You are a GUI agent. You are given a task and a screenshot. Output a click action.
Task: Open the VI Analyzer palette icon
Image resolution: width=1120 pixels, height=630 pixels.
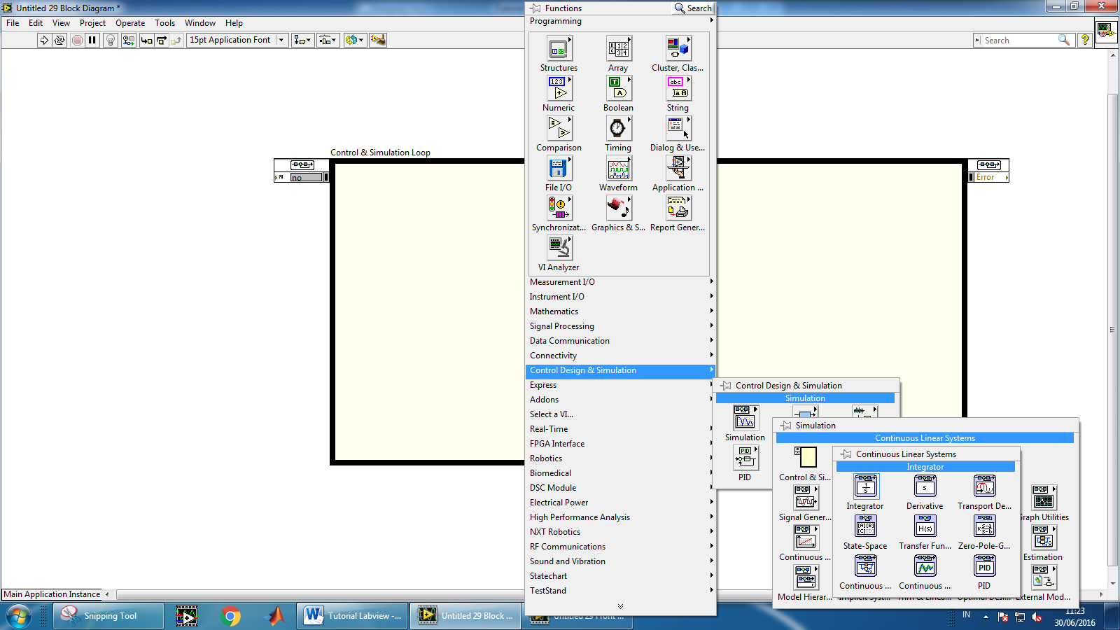[559, 248]
